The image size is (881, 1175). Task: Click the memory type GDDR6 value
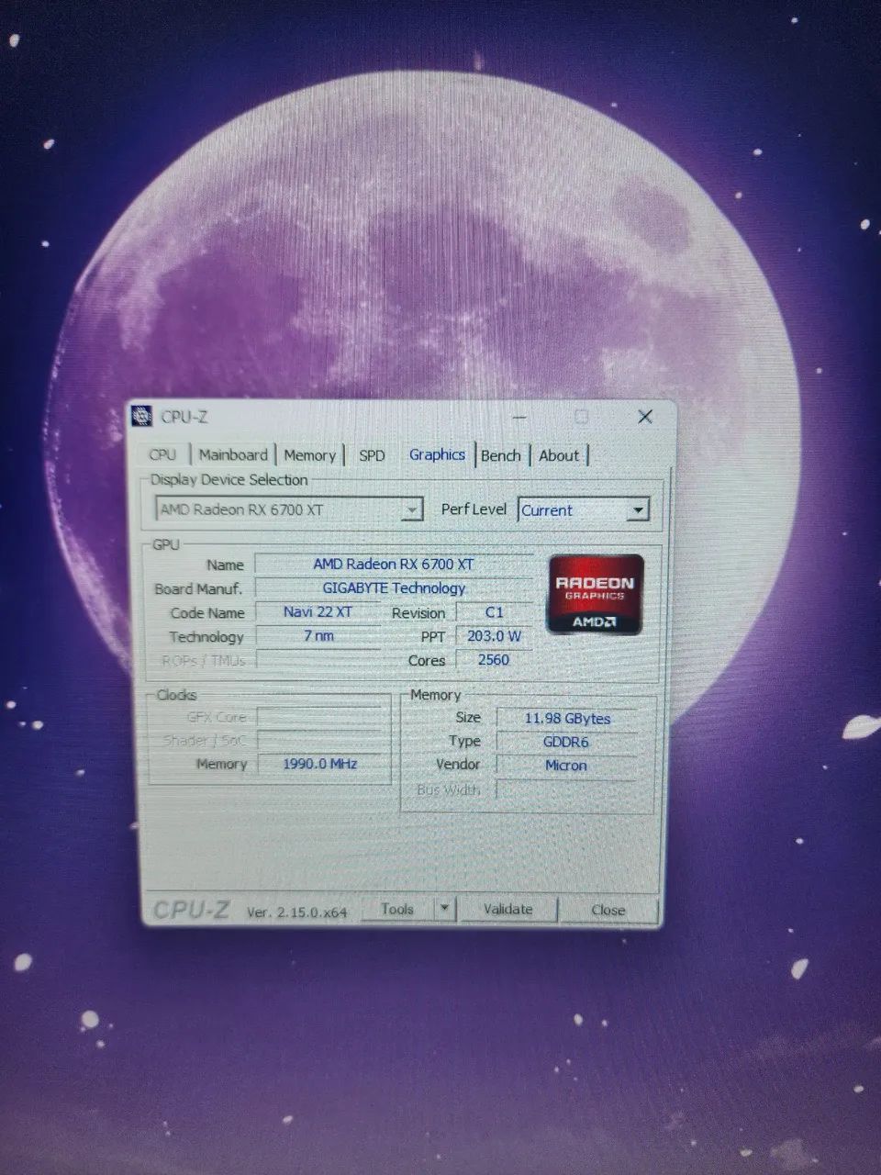pyautogui.click(x=566, y=742)
